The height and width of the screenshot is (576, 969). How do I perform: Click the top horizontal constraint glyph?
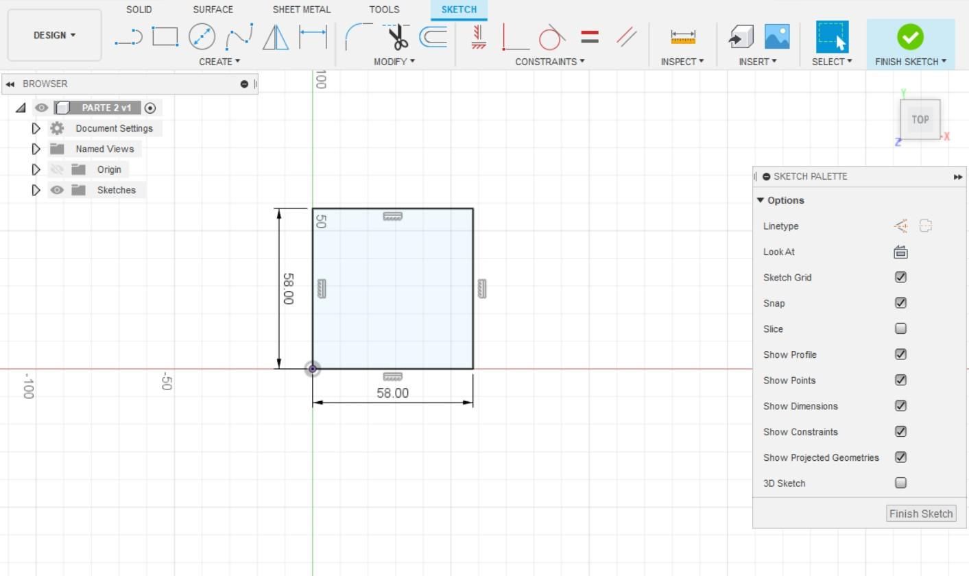(x=392, y=216)
